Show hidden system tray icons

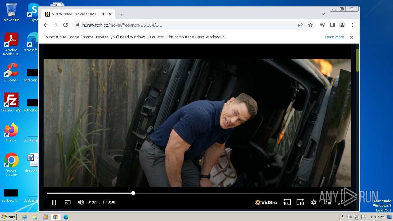(343, 217)
